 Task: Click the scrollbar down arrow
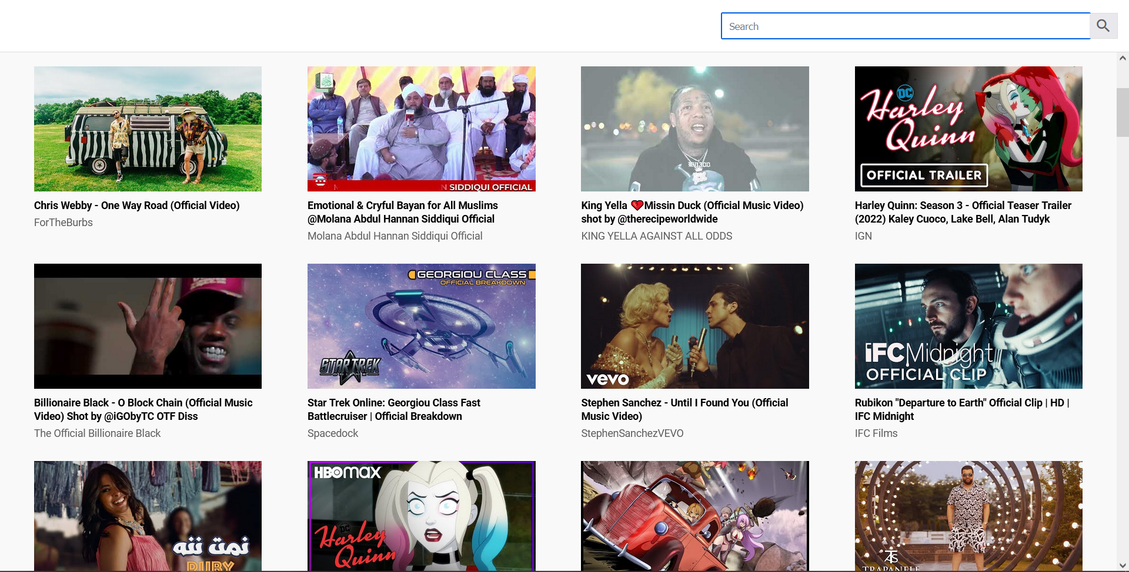[x=1123, y=566]
